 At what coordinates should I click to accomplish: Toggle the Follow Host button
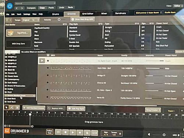pyautogui.click(x=50, y=132)
